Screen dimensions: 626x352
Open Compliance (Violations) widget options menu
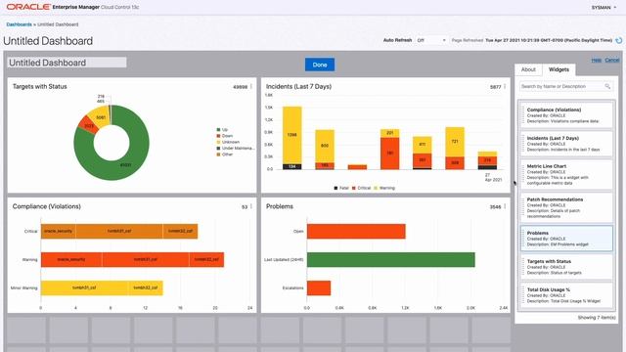(251, 206)
